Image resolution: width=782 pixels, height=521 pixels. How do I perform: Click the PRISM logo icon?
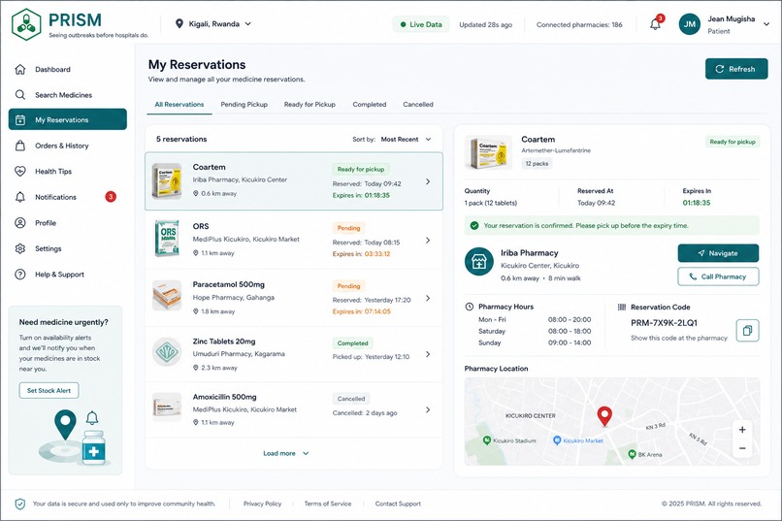coord(26,24)
